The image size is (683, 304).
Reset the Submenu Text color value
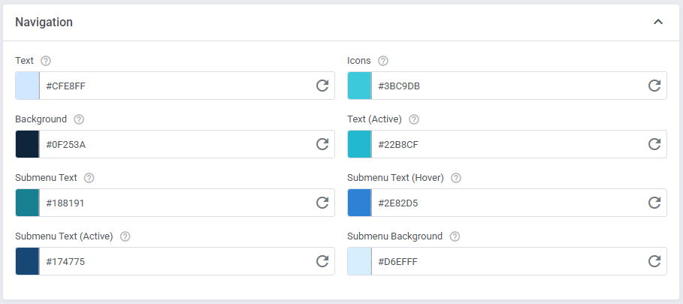pos(322,203)
